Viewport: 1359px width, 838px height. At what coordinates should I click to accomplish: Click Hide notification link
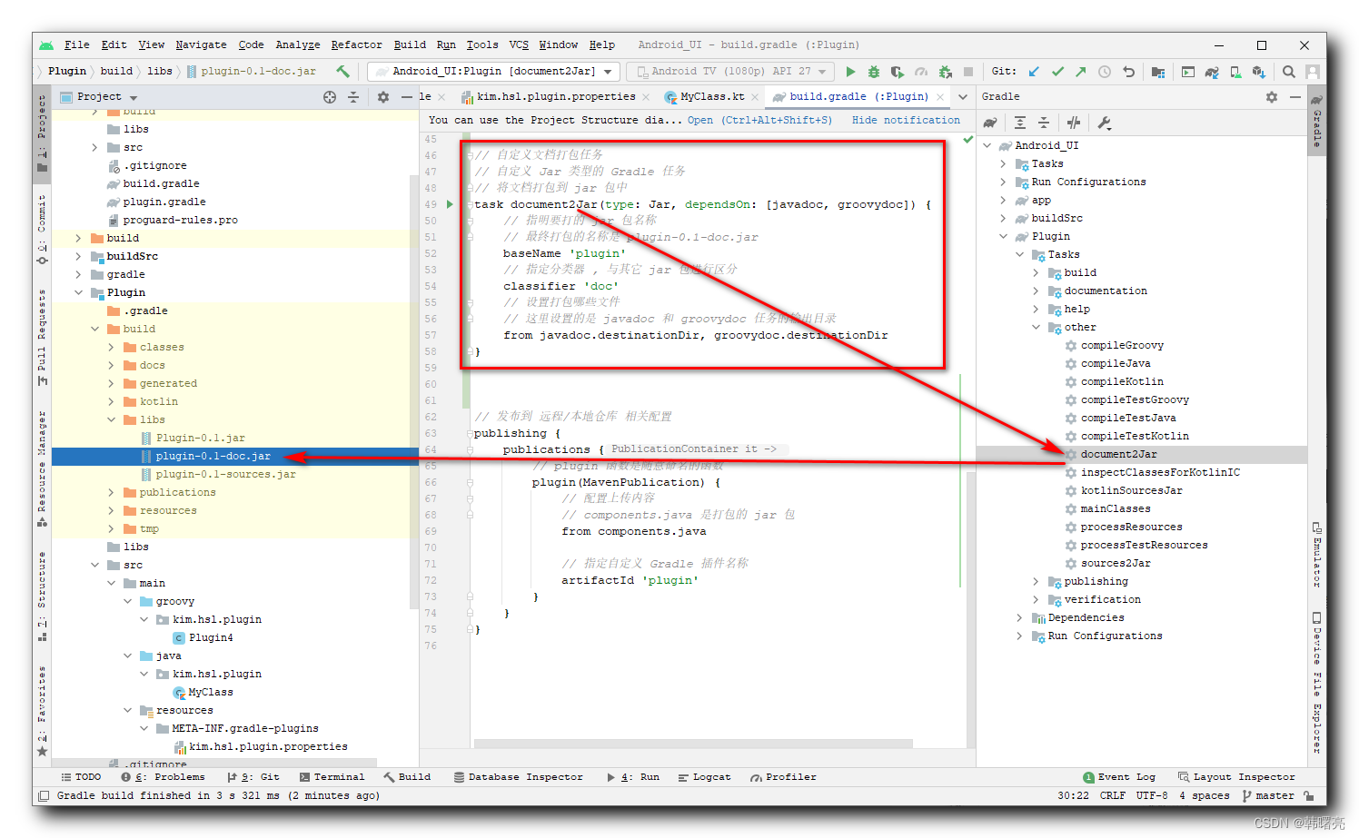906,120
